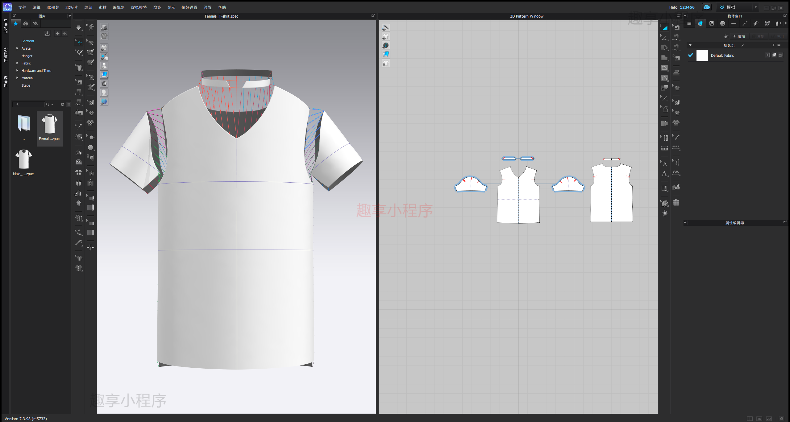790x422 pixels.
Task: Switch library to list view icon
Action: click(x=68, y=104)
